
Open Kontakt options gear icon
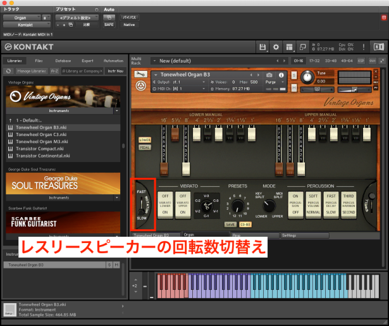click(x=276, y=47)
